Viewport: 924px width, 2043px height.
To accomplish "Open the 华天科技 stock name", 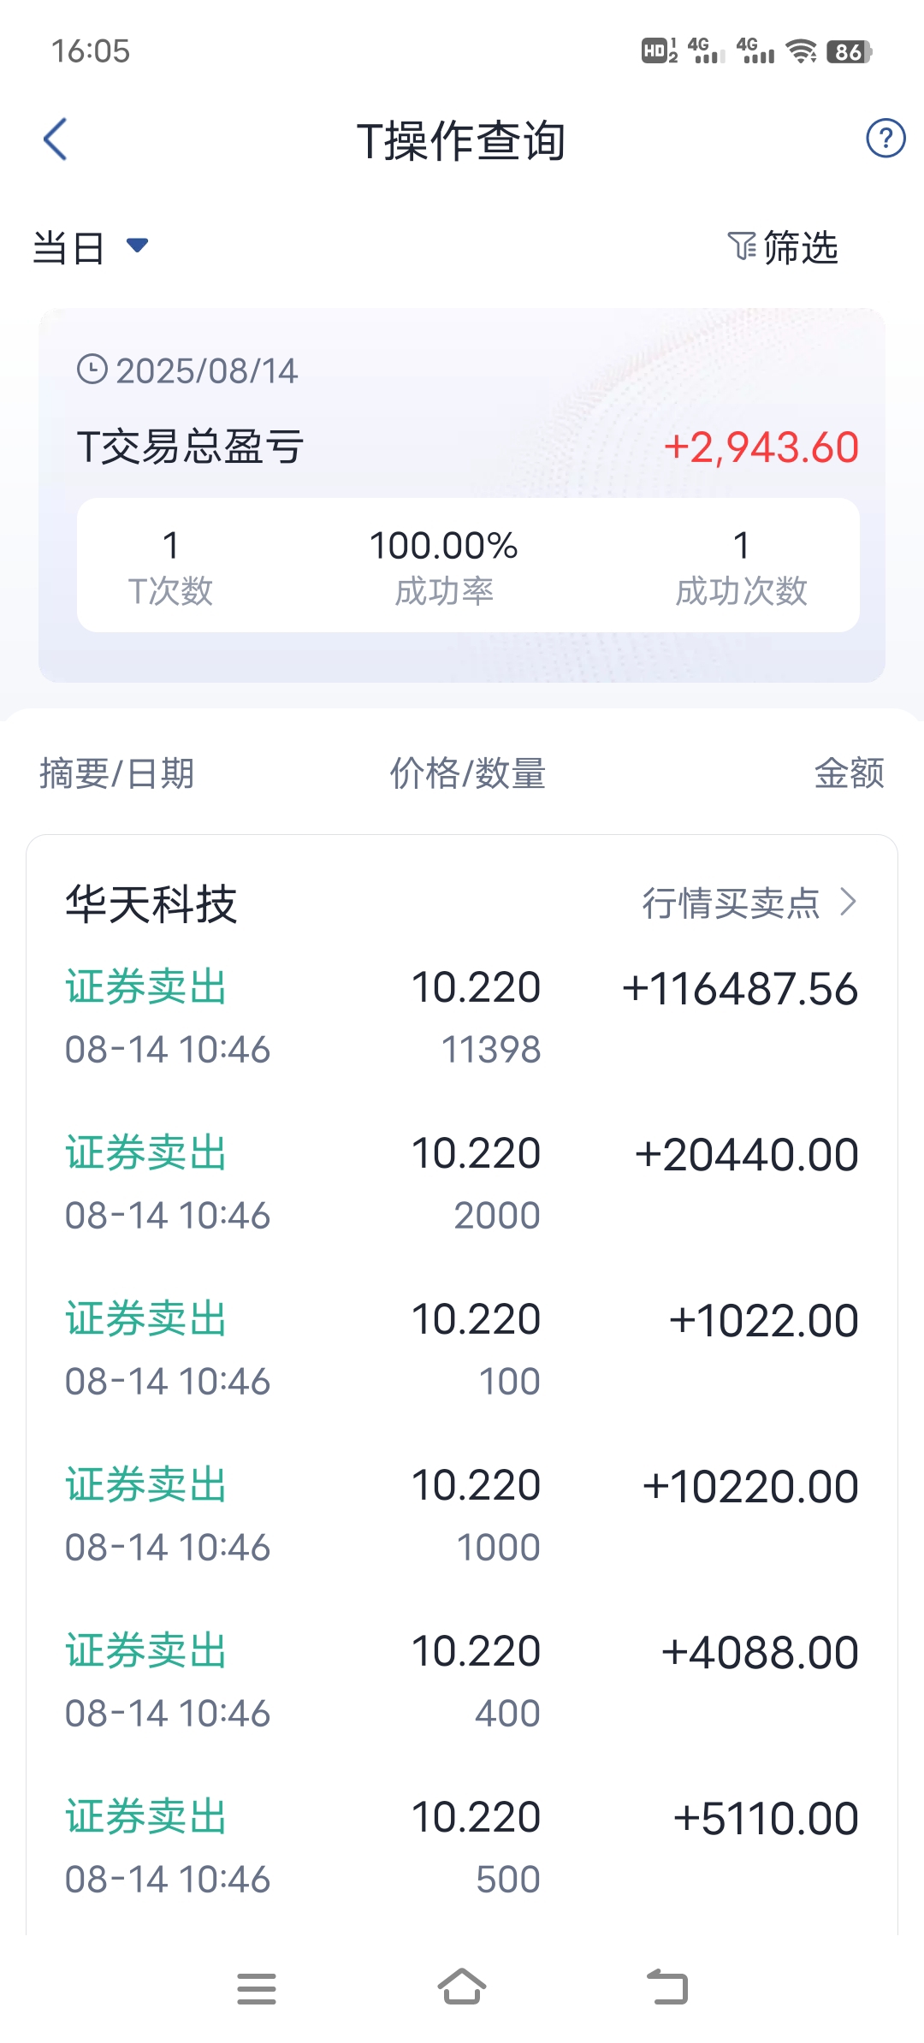I will click(151, 903).
